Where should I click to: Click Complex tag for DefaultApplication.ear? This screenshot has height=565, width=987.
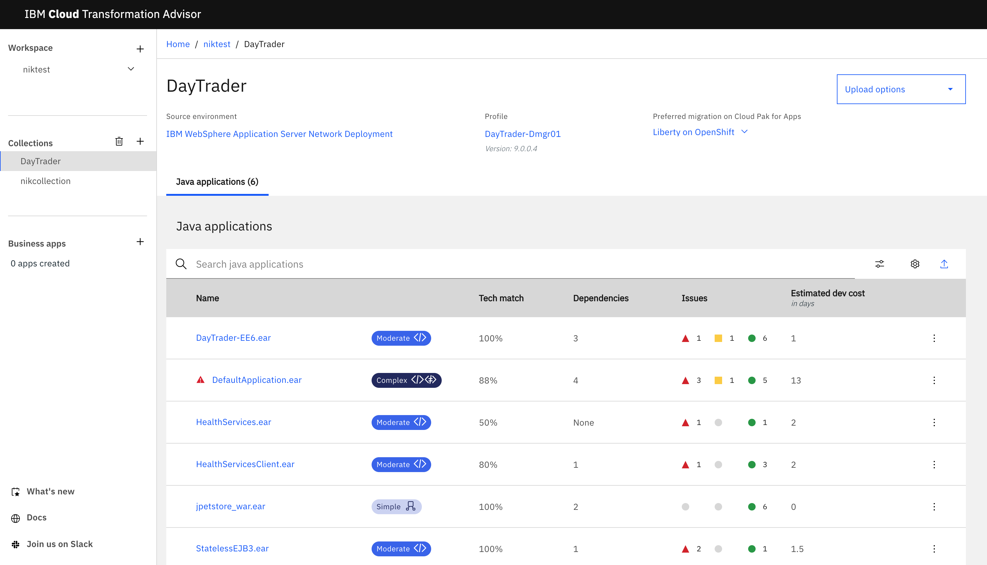tap(406, 380)
